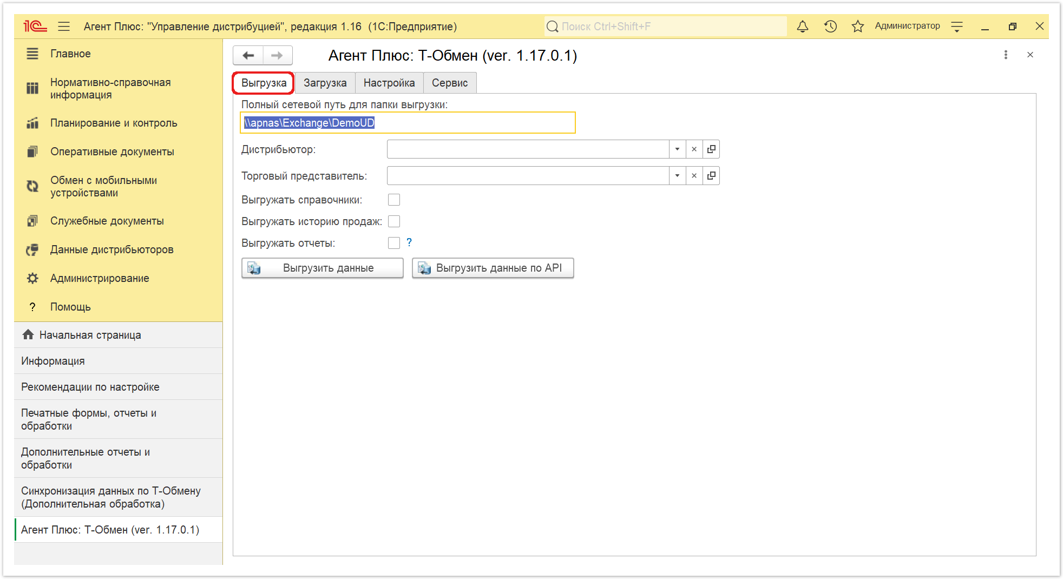Viewport: 1063px width, 579px height.
Task: Expand the Торговый представитель dropdown arrow
Action: coord(677,176)
